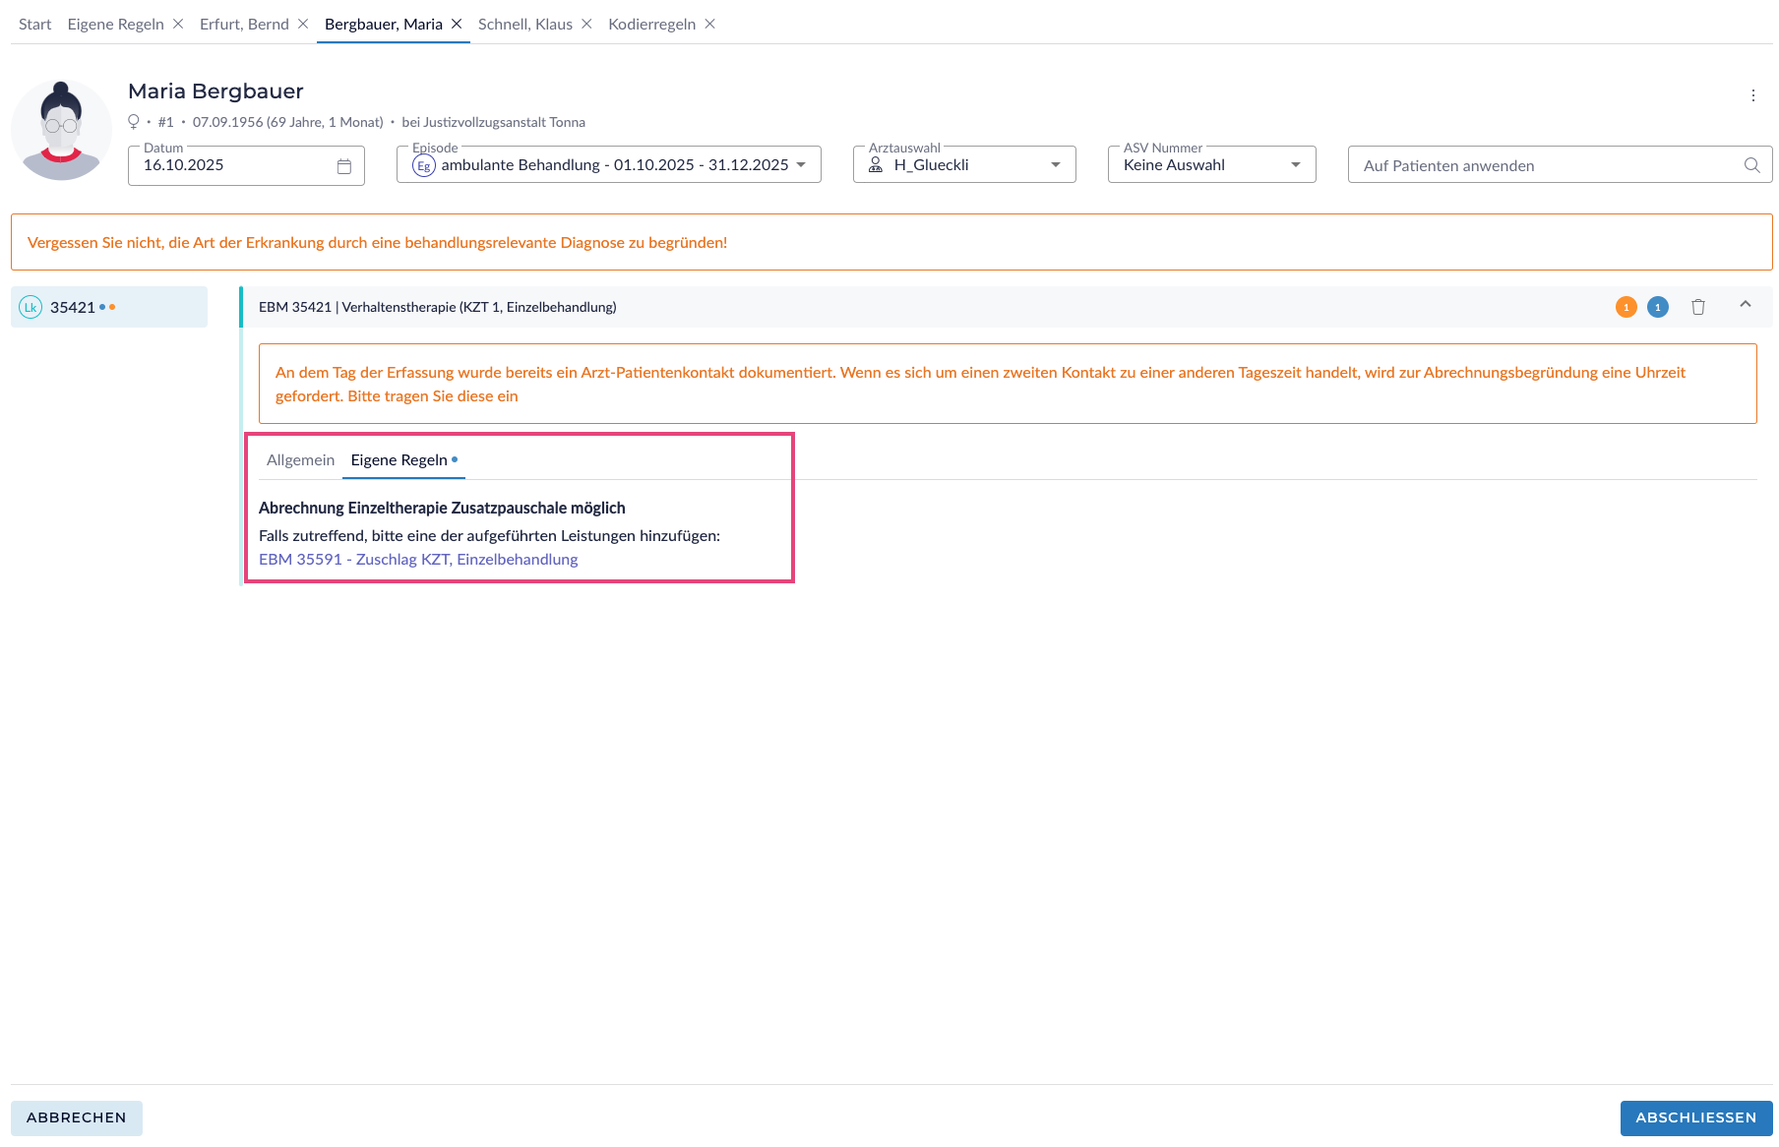Add EBM 35591 Zuschlag KZT link

click(x=418, y=560)
